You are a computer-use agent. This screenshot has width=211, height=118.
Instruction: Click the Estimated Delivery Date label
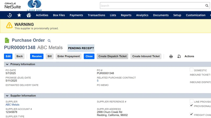coord(22,85)
